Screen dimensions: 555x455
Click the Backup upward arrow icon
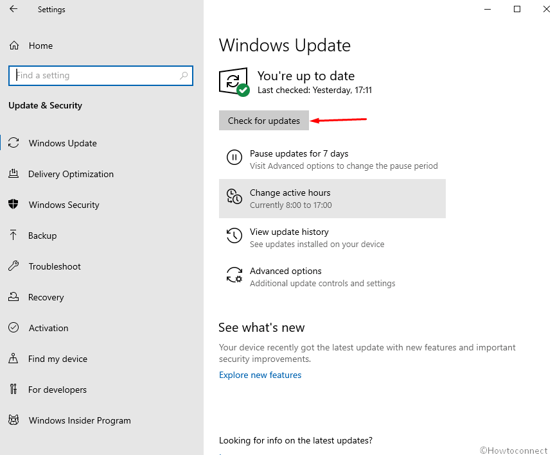click(13, 235)
